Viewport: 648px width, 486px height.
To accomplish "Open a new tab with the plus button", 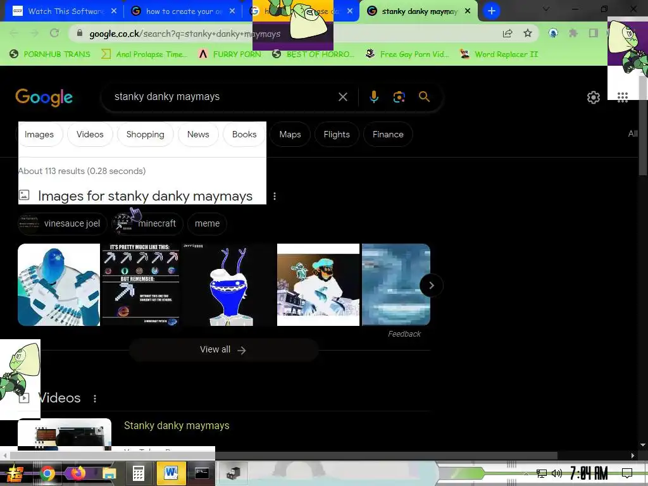I will (491, 11).
